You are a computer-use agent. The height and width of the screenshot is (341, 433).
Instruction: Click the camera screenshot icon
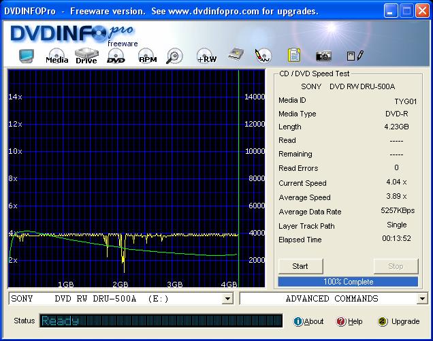(323, 56)
